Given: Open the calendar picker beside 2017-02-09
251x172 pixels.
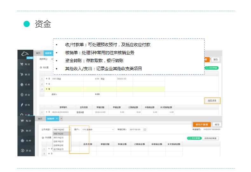Looking at the screenshot, I should click(x=145, y=130).
